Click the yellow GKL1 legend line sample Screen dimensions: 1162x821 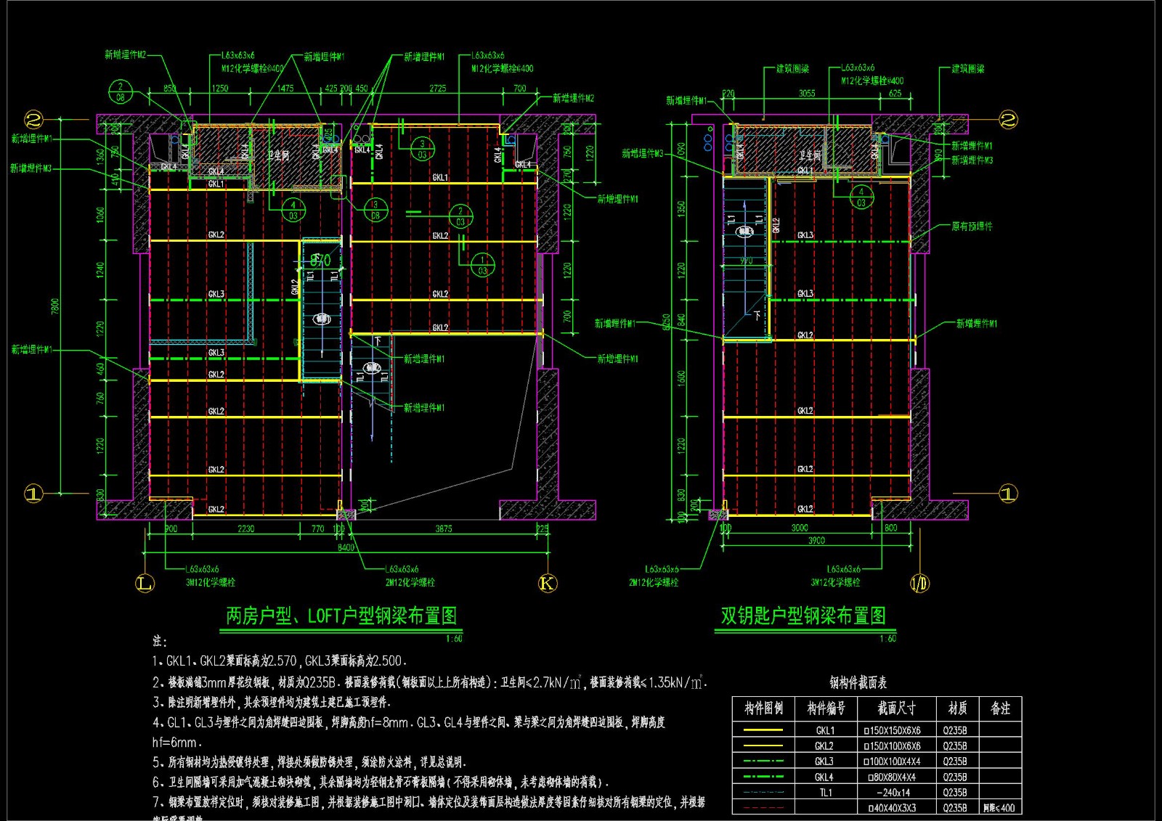(763, 730)
